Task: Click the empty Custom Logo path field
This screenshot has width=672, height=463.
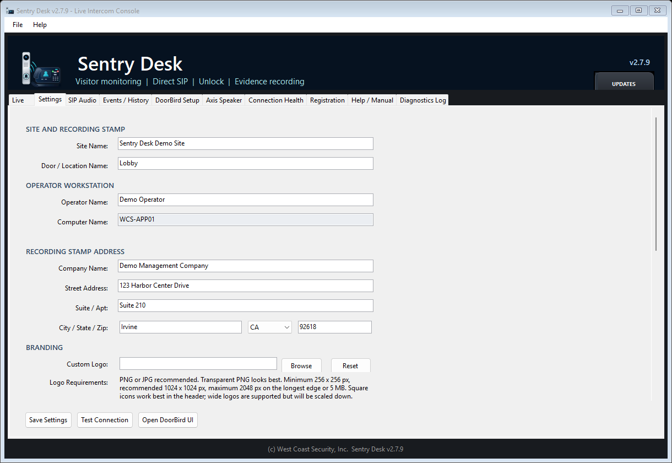Action: (x=198, y=363)
